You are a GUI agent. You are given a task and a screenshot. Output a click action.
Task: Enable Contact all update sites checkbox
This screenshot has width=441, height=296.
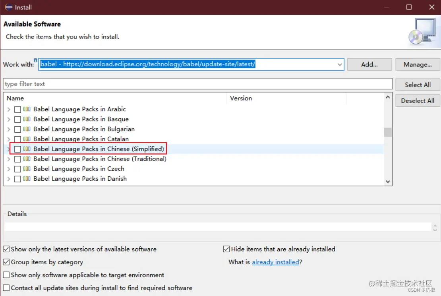[x=6, y=288]
